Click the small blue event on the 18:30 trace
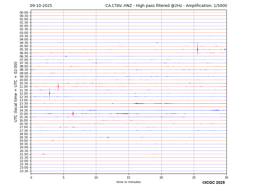The height and width of the screenshot is (193, 257). tap(108, 137)
